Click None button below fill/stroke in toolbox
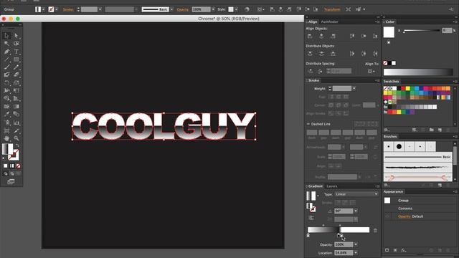459x258 pixels. [x=18, y=166]
